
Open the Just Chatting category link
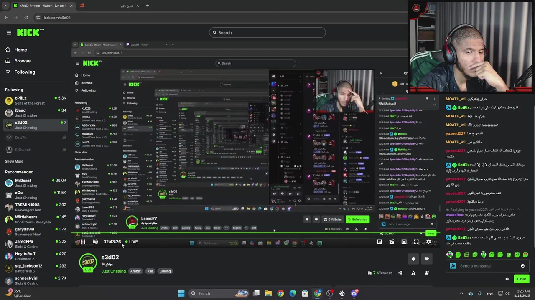pos(113,271)
